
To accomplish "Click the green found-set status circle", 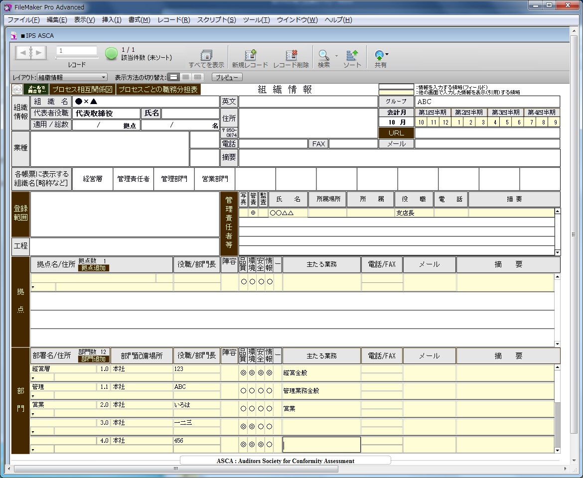I will pyautogui.click(x=111, y=53).
